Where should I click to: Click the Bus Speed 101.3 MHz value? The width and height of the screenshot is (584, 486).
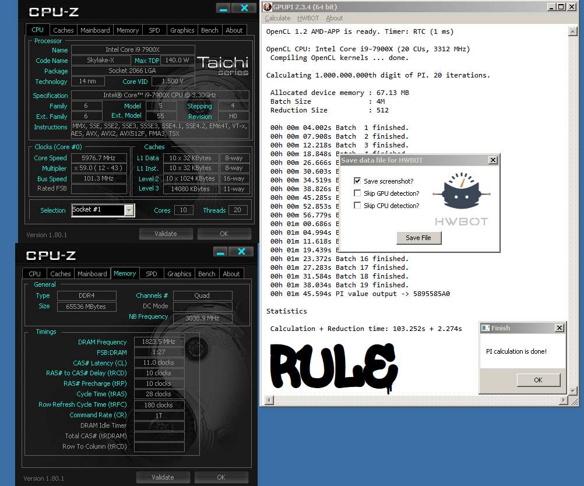pyautogui.click(x=99, y=179)
